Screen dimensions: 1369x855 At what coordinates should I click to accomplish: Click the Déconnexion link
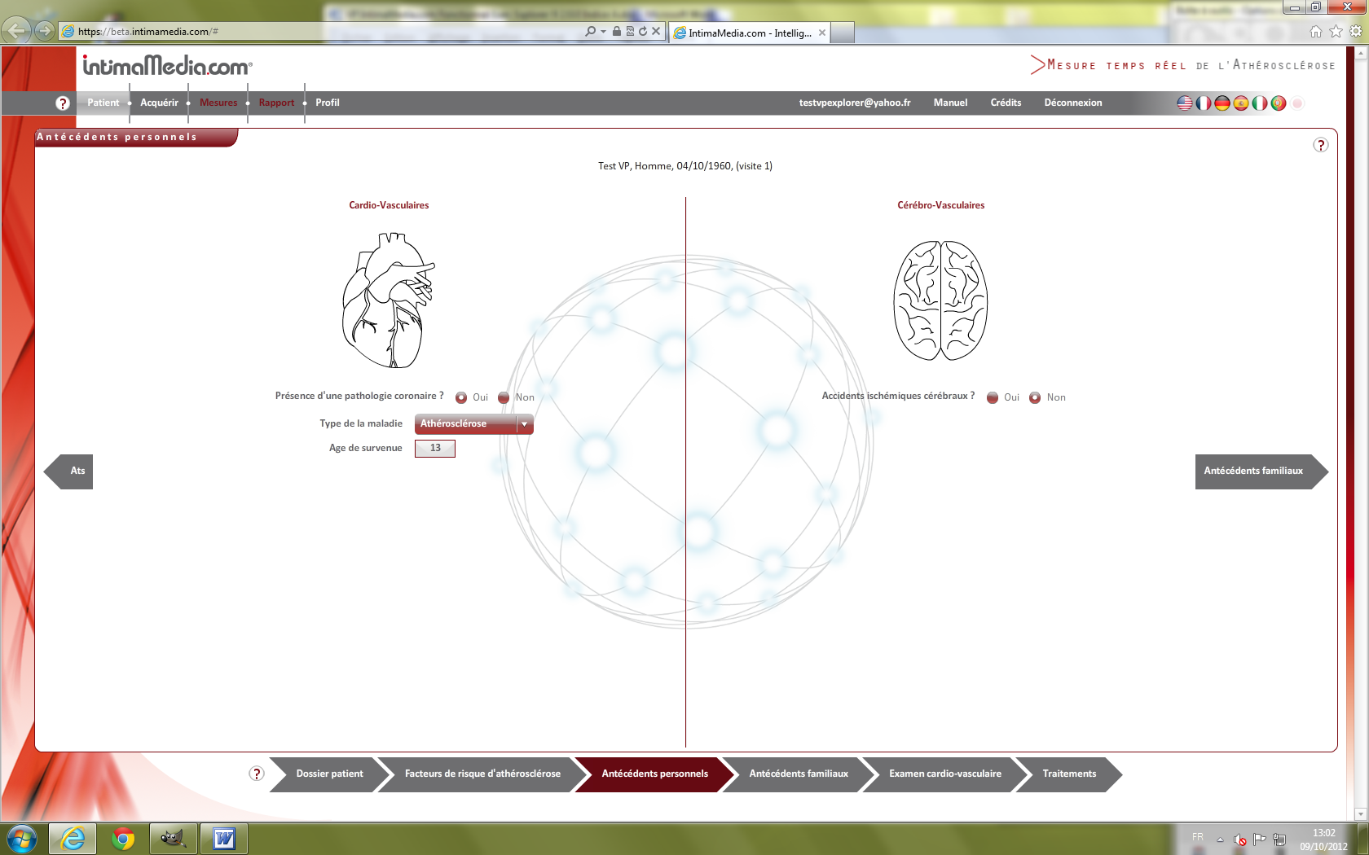1072,103
